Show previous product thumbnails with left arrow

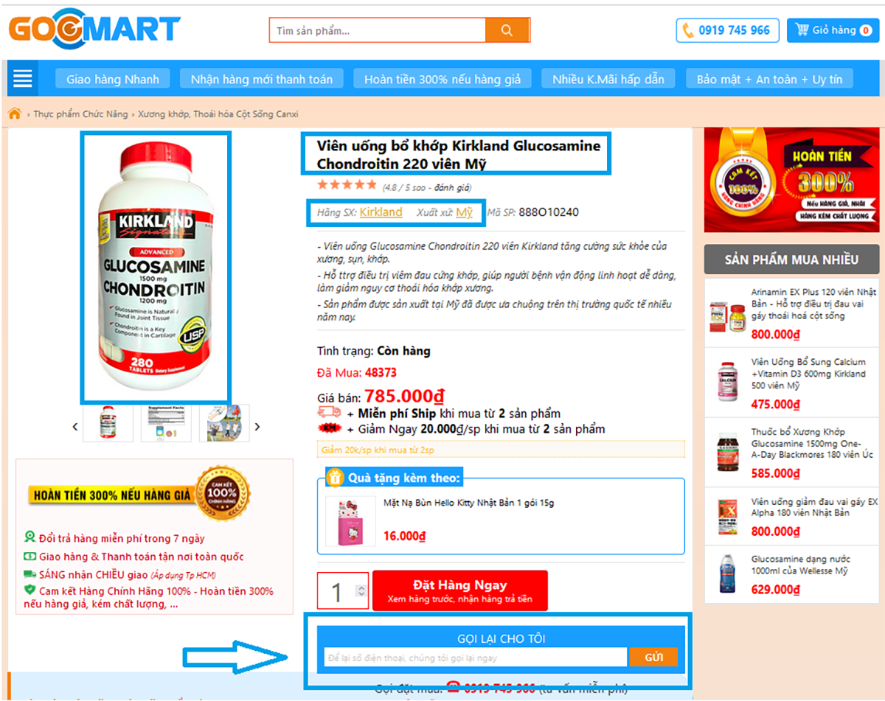click(75, 426)
